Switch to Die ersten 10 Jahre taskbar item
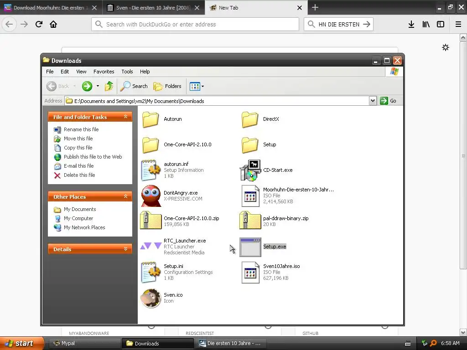Image resolution: width=467 pixels, height=350 pixels. click(231, 344)
